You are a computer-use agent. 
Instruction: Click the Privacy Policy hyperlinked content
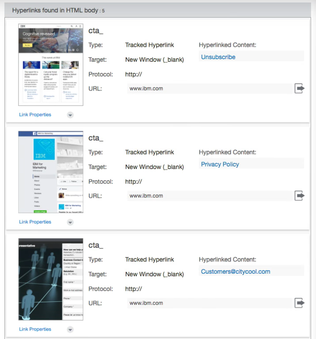coord(220,164)
